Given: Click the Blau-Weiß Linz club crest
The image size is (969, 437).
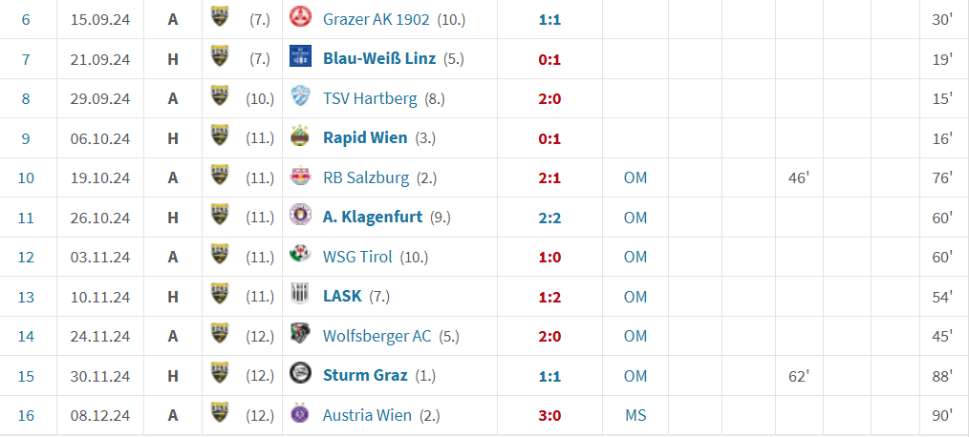Looking at the screenshot, I should [x=300, y=58].
